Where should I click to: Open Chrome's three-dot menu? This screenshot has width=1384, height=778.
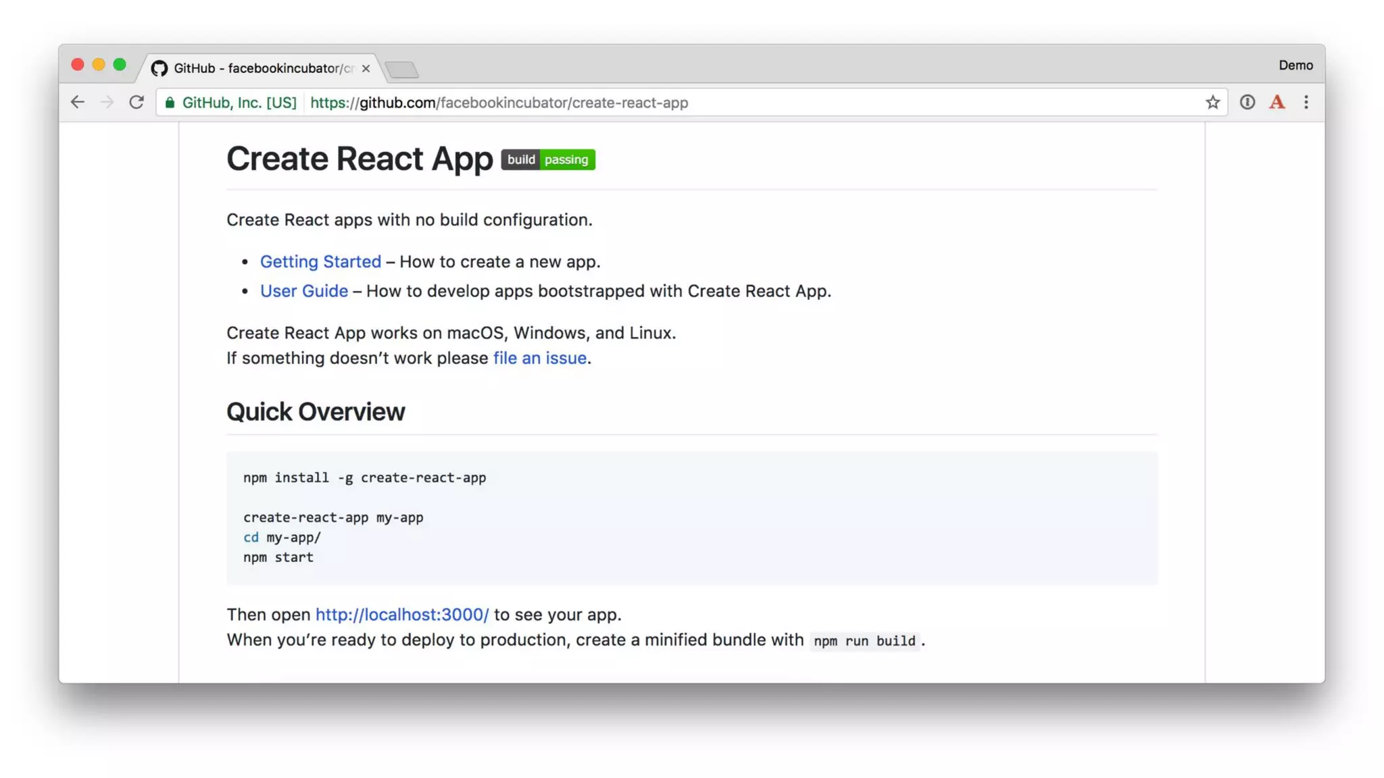click(1306, 102)
